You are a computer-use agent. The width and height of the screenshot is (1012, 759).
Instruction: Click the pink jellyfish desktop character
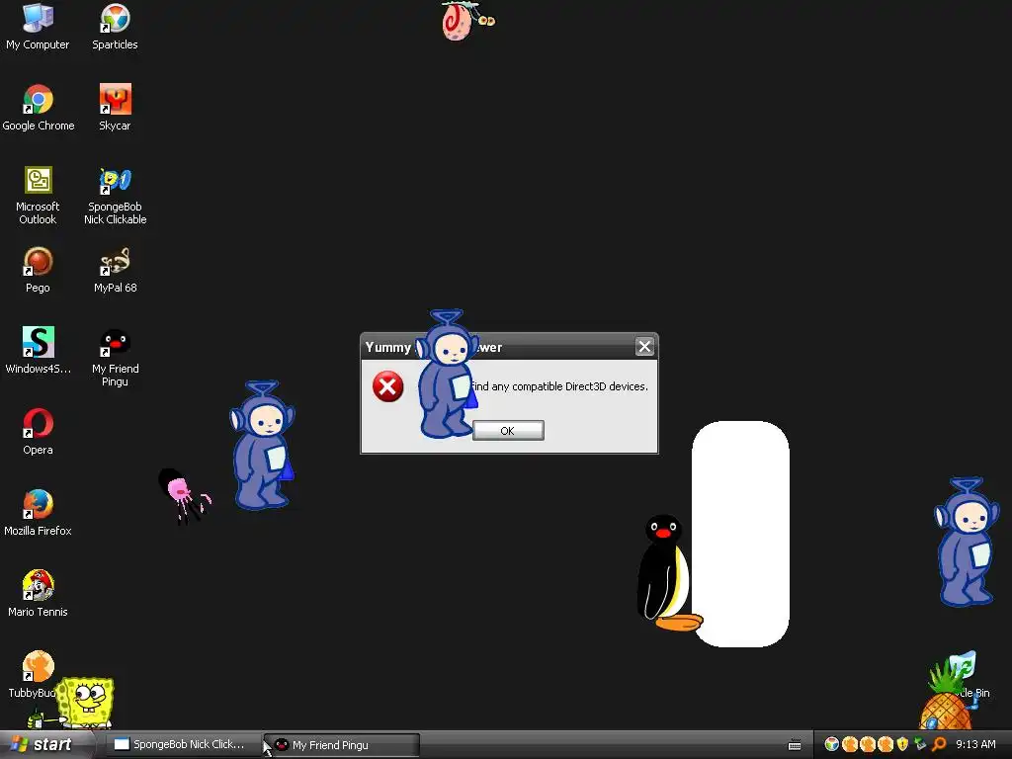tap(184, 496)
